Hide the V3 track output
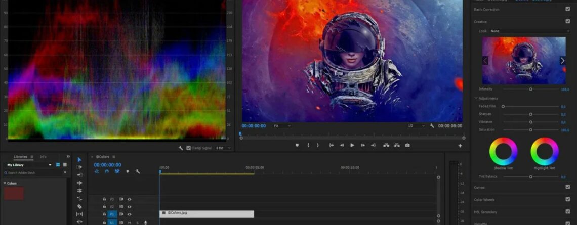Image resolution: width=577 pixels, height=225 pixels. (129, 199)
